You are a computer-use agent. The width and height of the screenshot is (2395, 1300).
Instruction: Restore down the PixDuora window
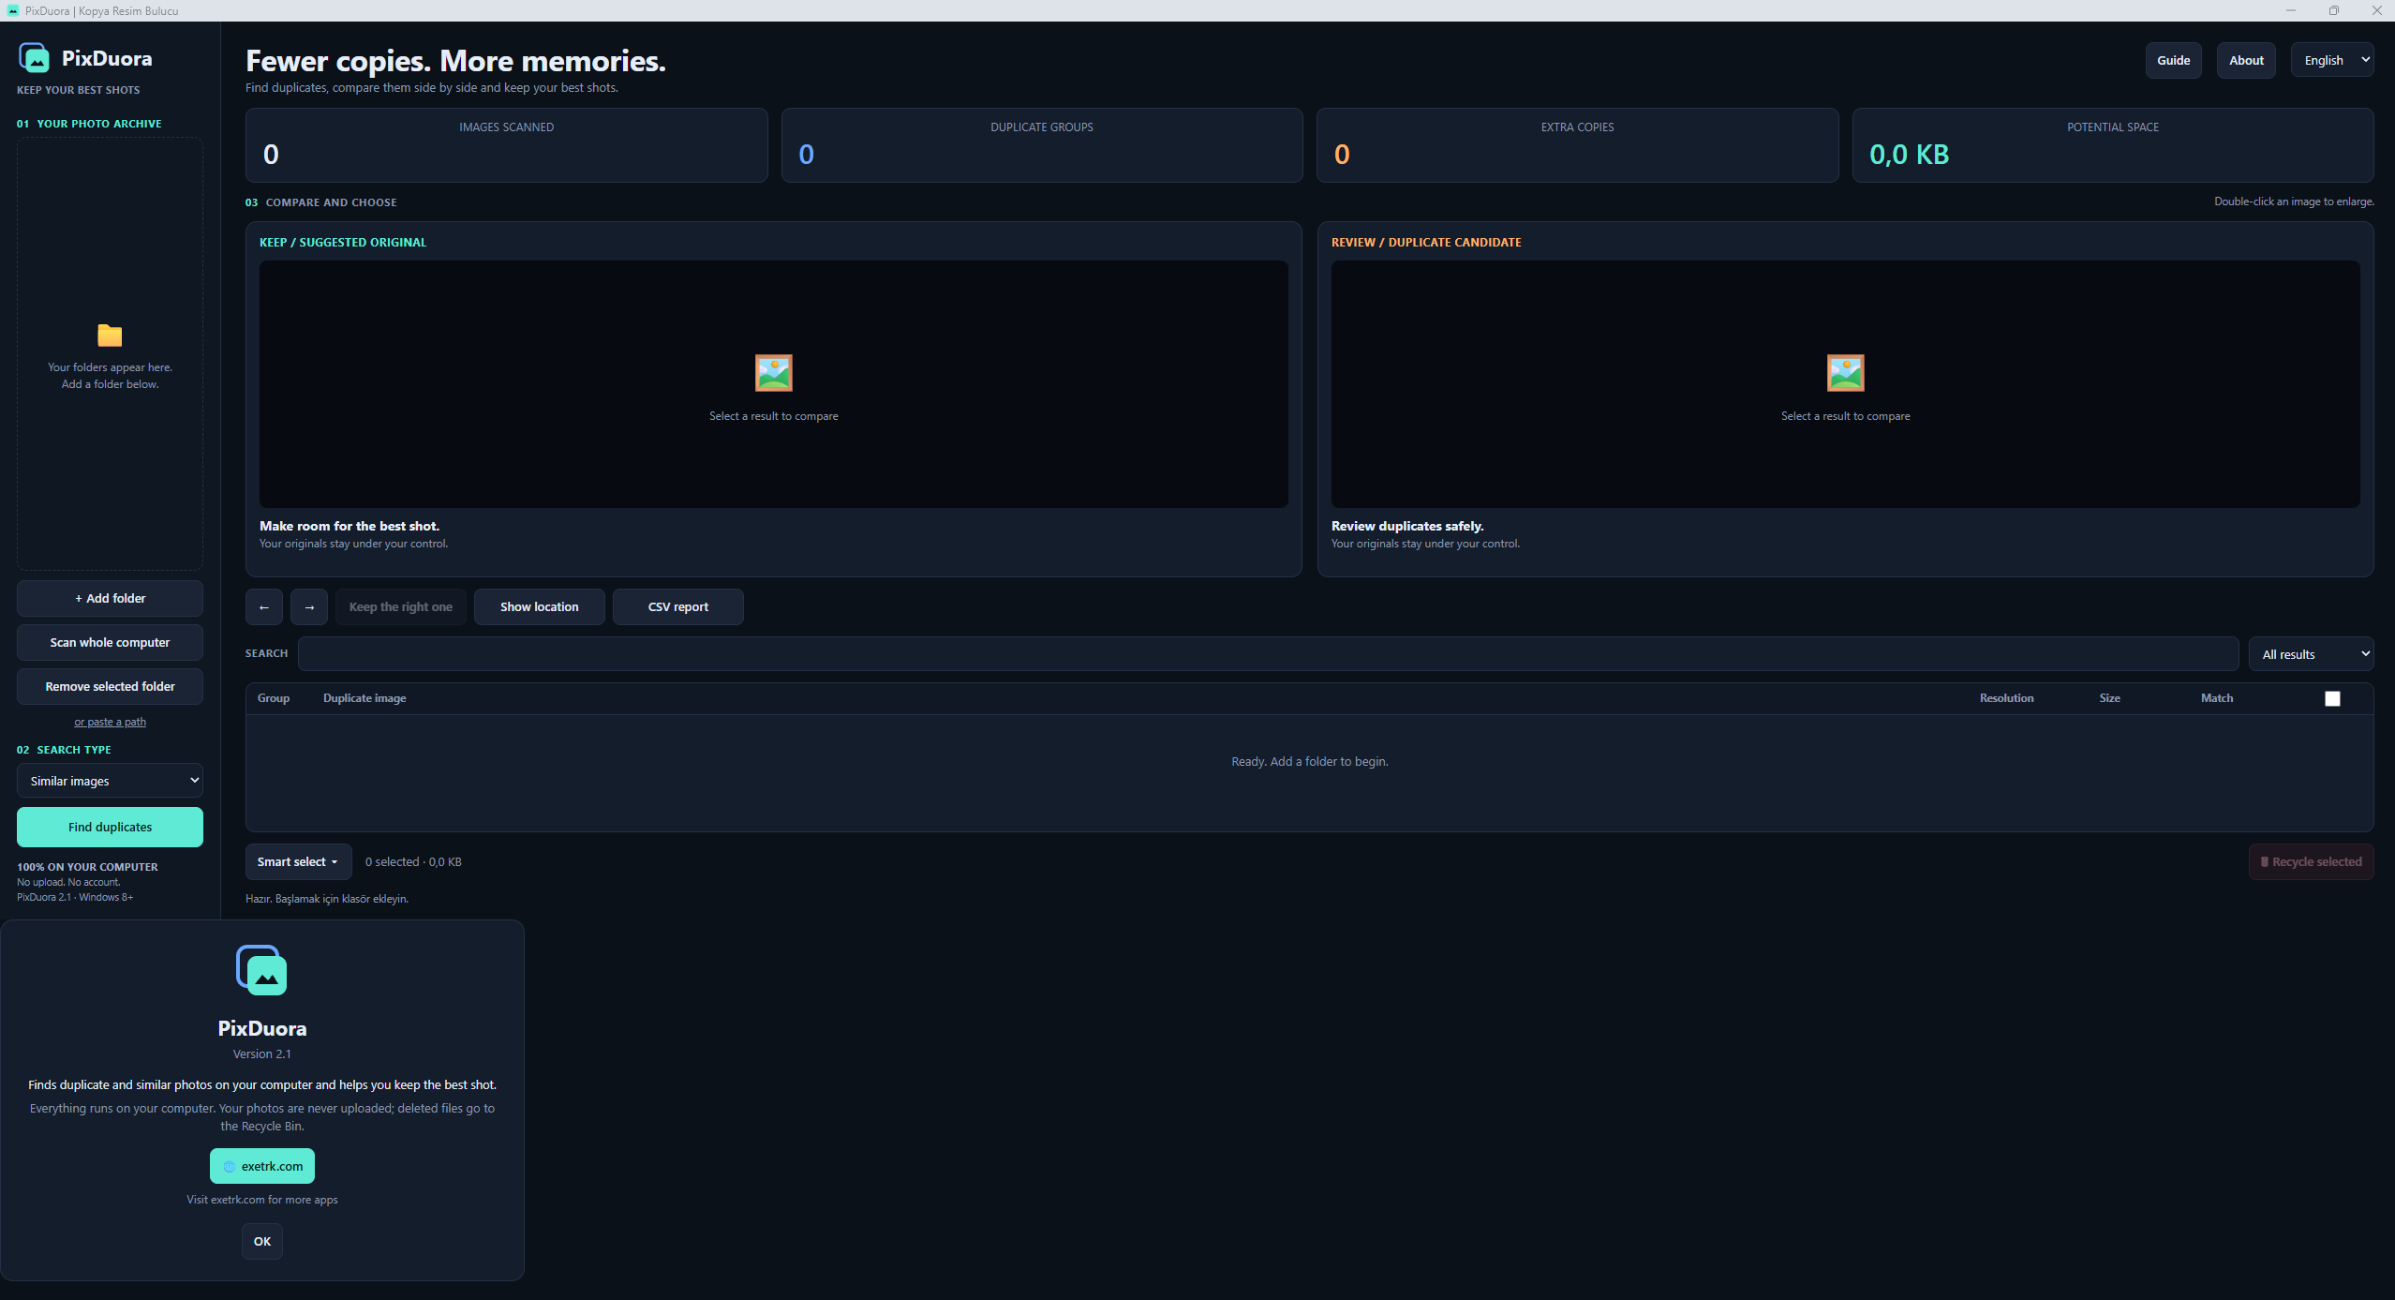[x=2334, y=10]
